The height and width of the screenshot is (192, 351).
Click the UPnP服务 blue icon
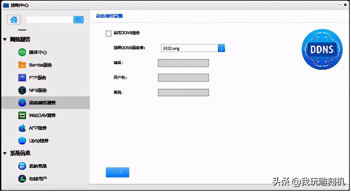coord(22,141)
